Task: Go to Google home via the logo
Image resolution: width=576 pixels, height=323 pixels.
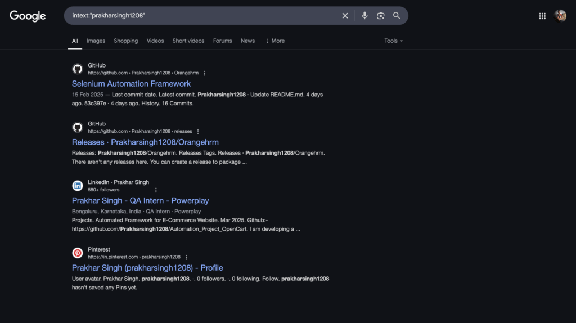Action: click(x=28, y=16)
